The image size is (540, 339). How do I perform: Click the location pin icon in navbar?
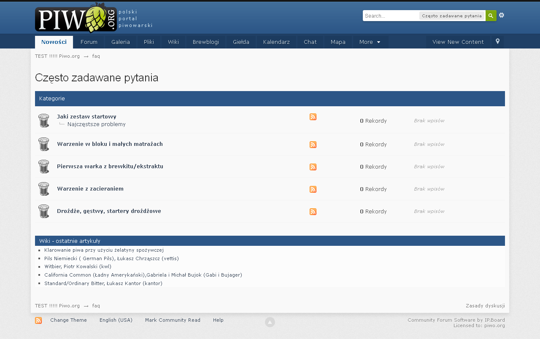(x=497, y=42)
